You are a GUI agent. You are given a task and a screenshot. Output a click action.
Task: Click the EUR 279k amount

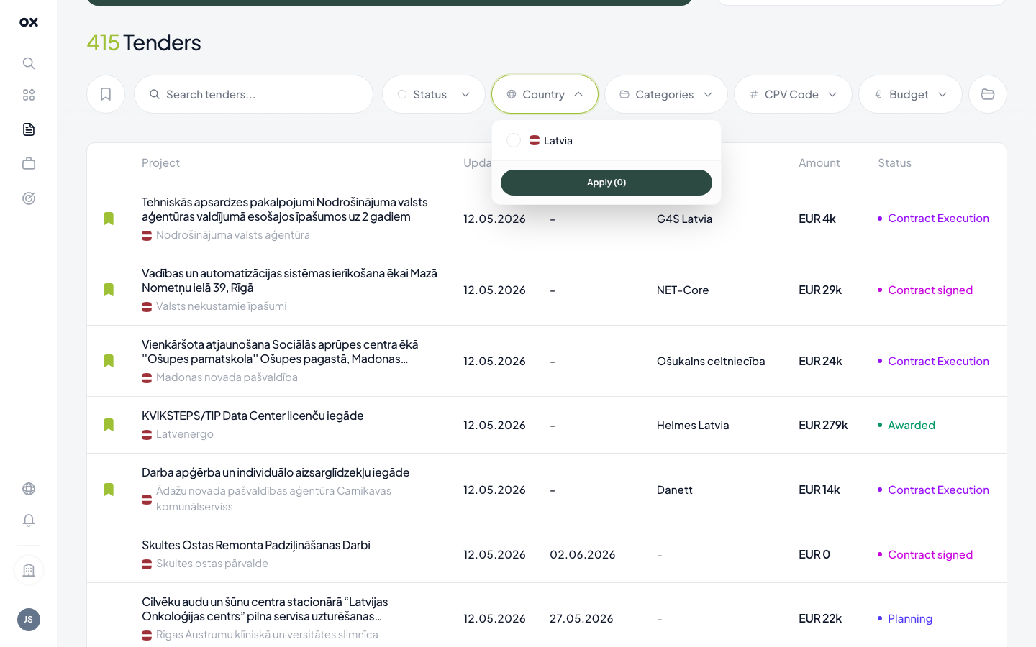[x=823, y=425]
